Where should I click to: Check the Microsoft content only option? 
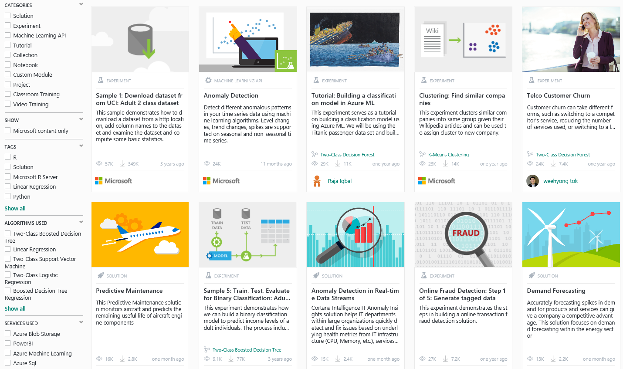coord(8,131)
